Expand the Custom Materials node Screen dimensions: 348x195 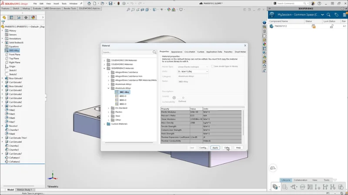[x=104, y=124]
